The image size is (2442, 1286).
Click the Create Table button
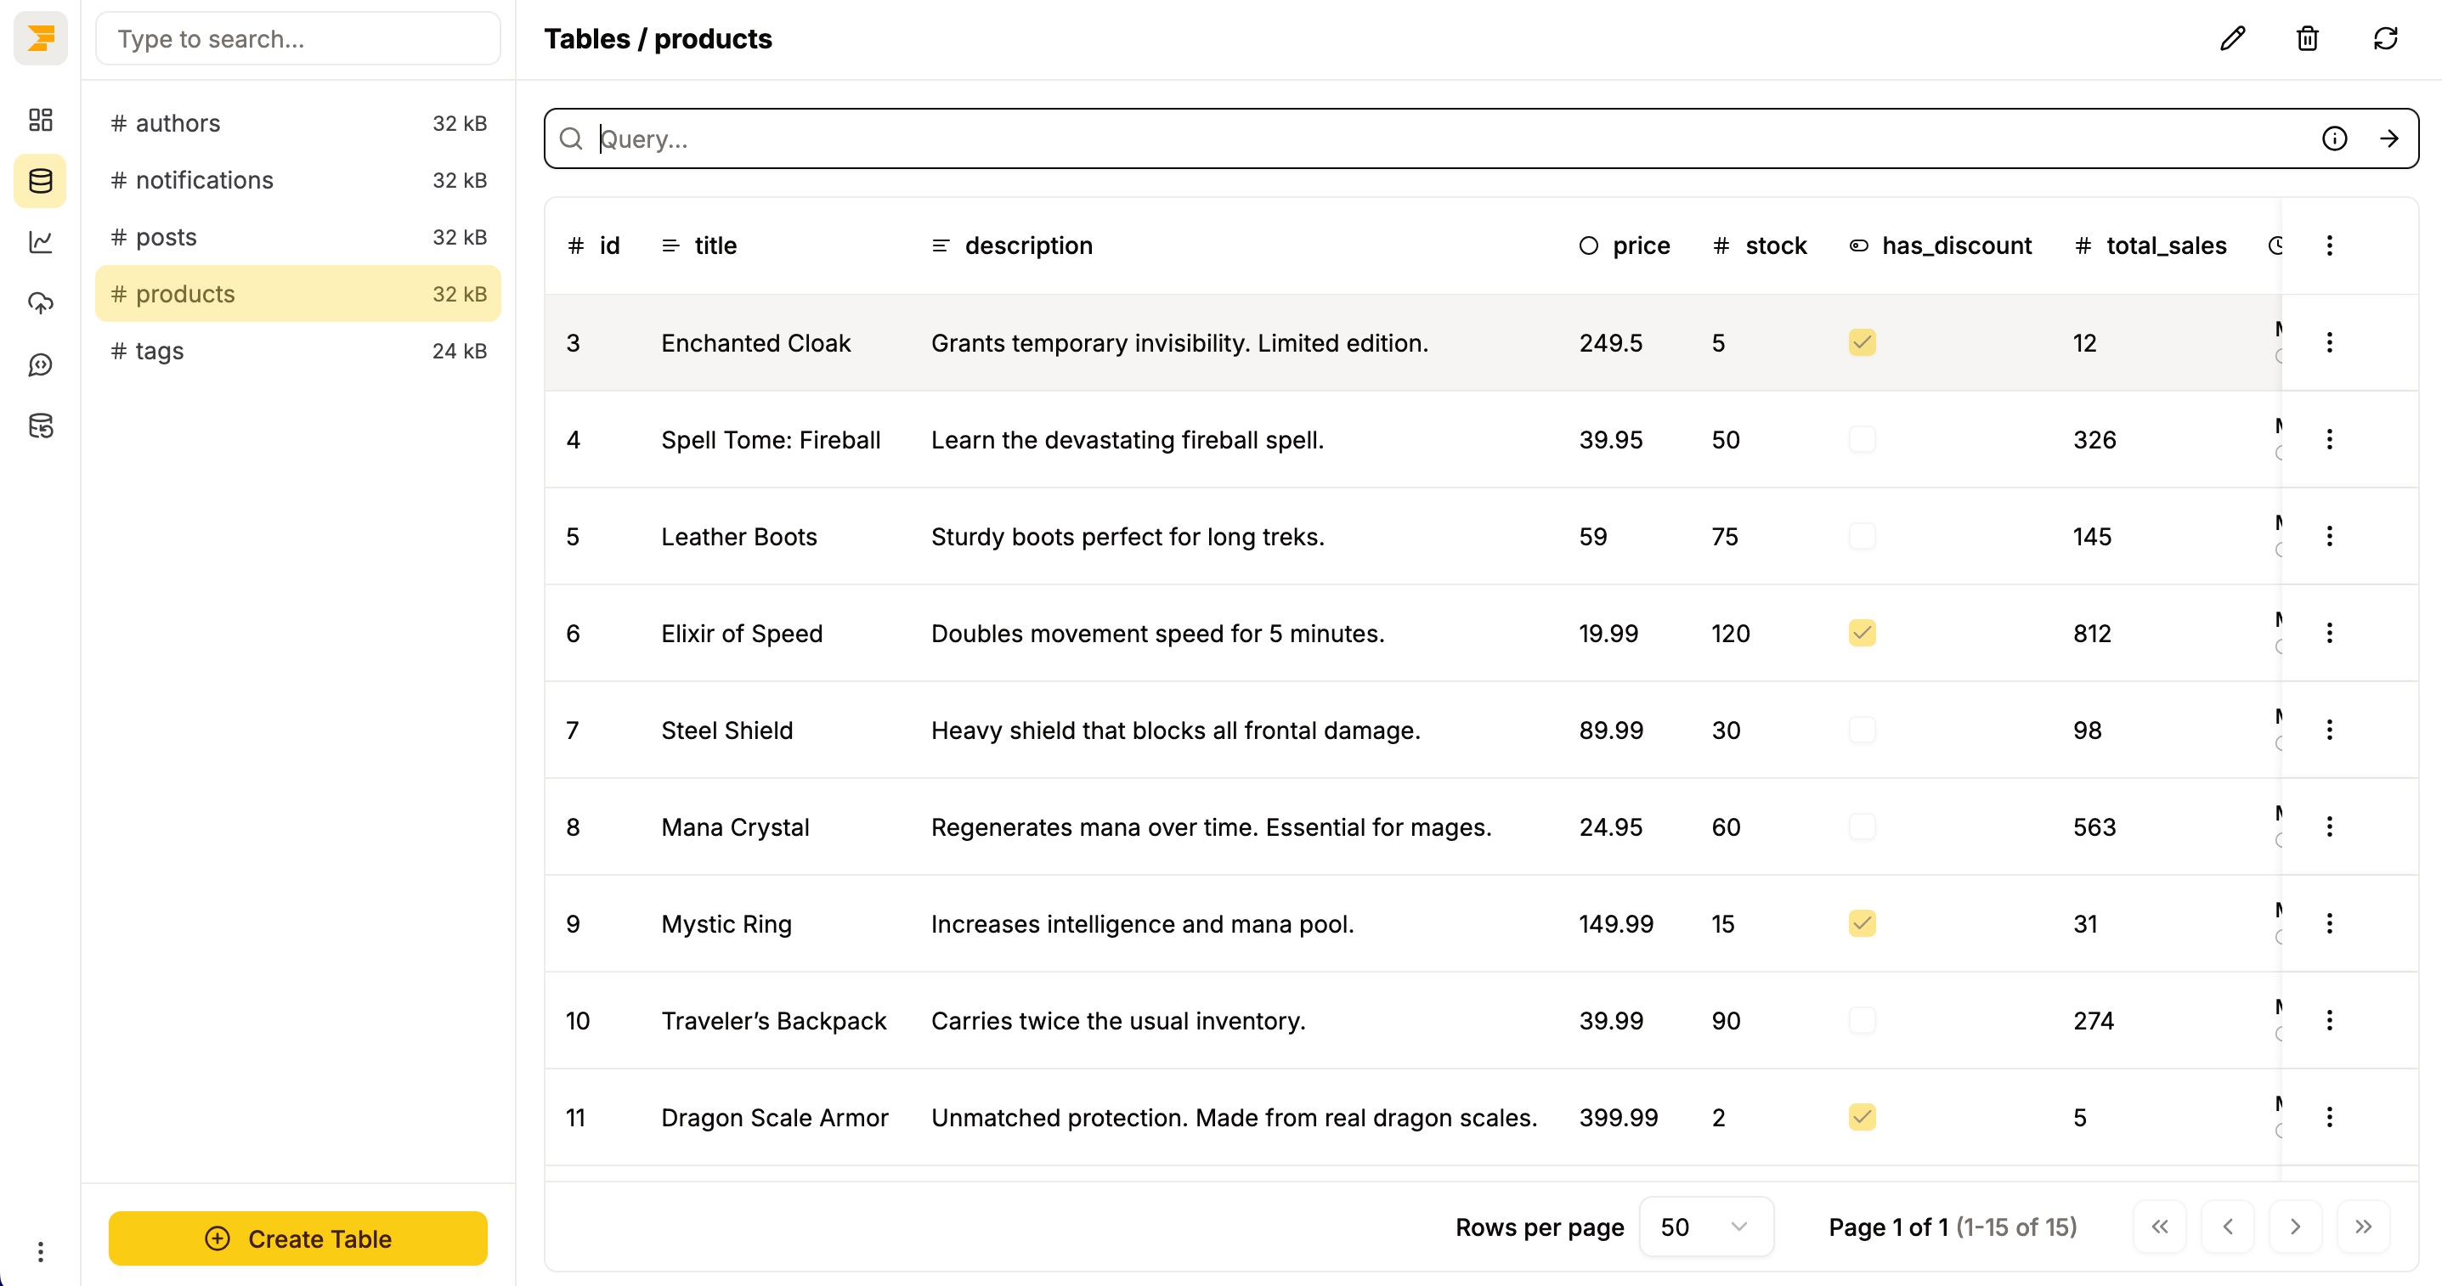click(x=297, y=1238)
